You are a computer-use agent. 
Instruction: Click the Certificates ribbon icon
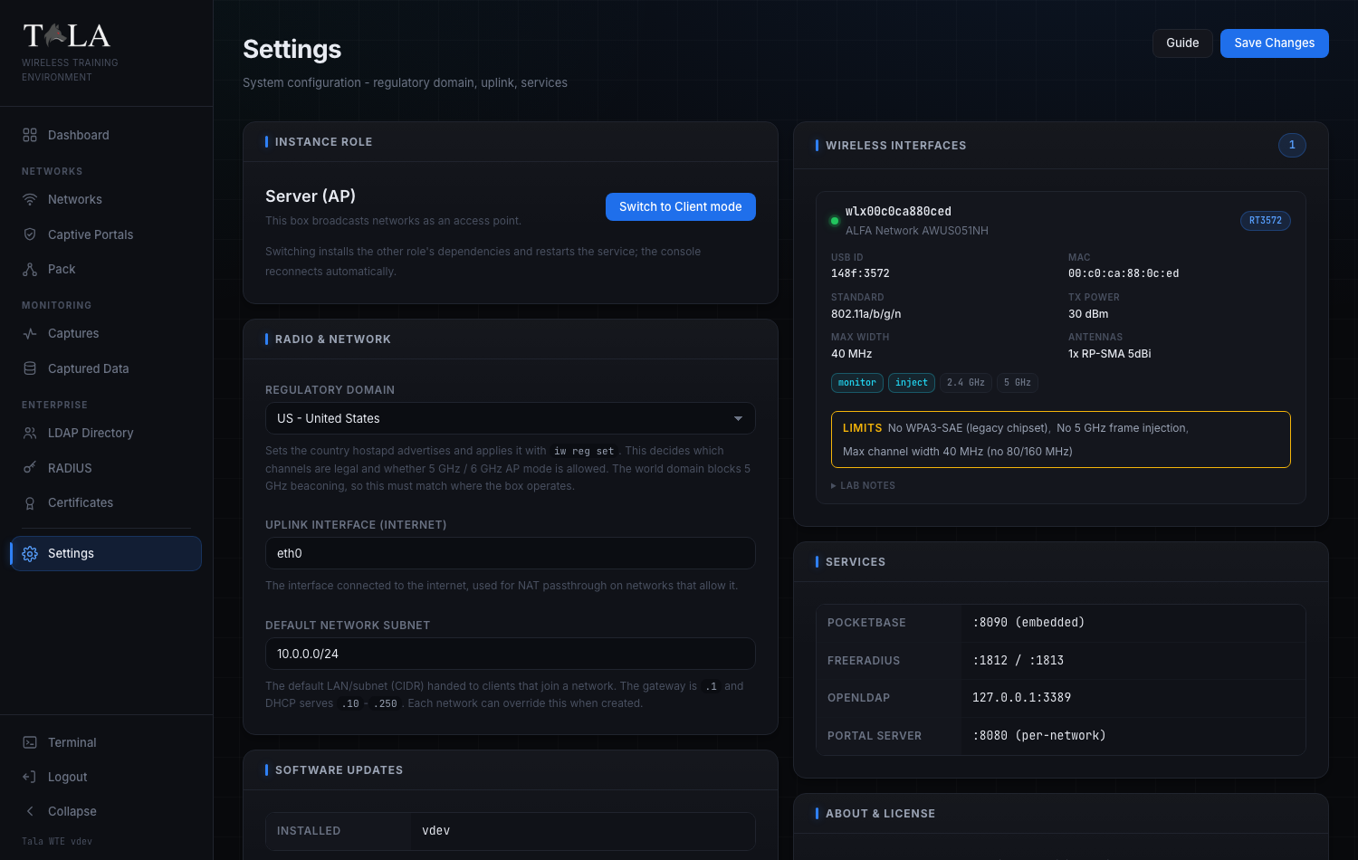pos(30,502)
